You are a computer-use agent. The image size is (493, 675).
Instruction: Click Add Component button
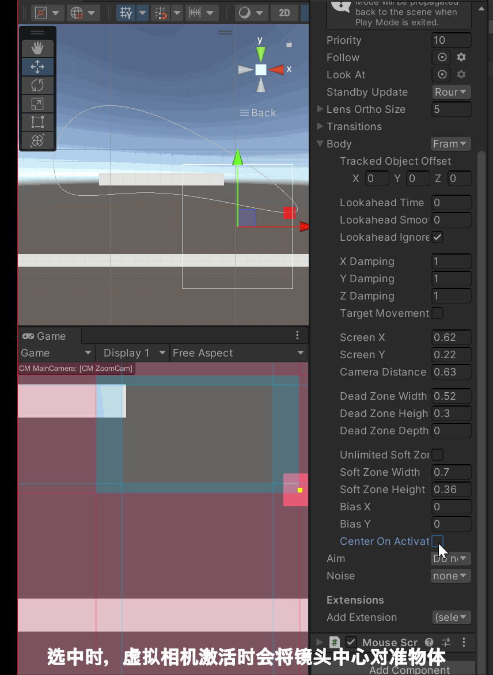click(409, 670)
